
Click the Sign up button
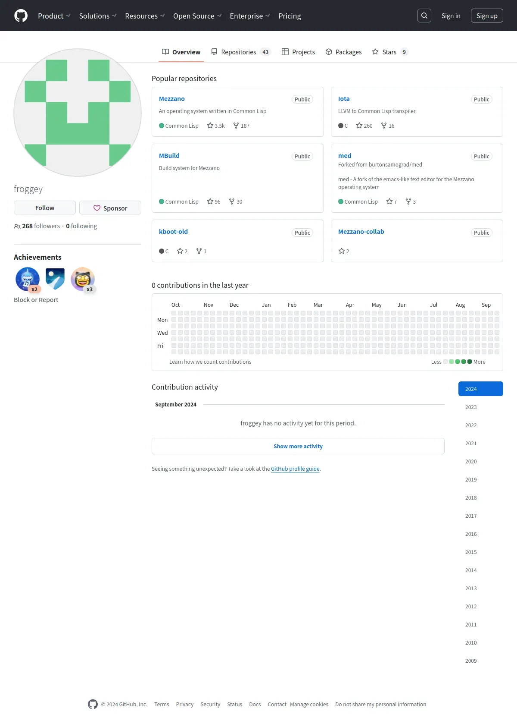click(487, 16)
